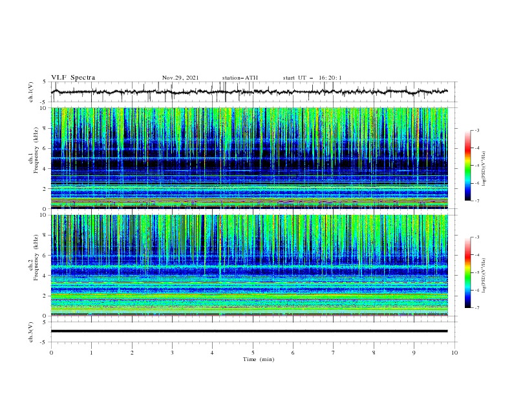Click the ch.2 "log(PSD)(V²/Hz)" color bar title
Viewport: 512px width, 396px height.
tap(484, 276)
